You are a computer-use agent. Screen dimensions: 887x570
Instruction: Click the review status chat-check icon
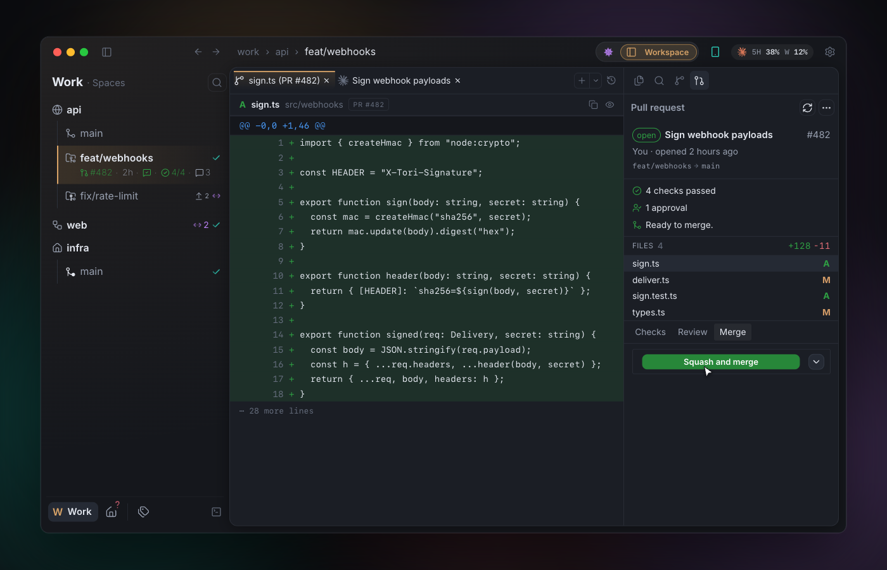pos(147,172)
